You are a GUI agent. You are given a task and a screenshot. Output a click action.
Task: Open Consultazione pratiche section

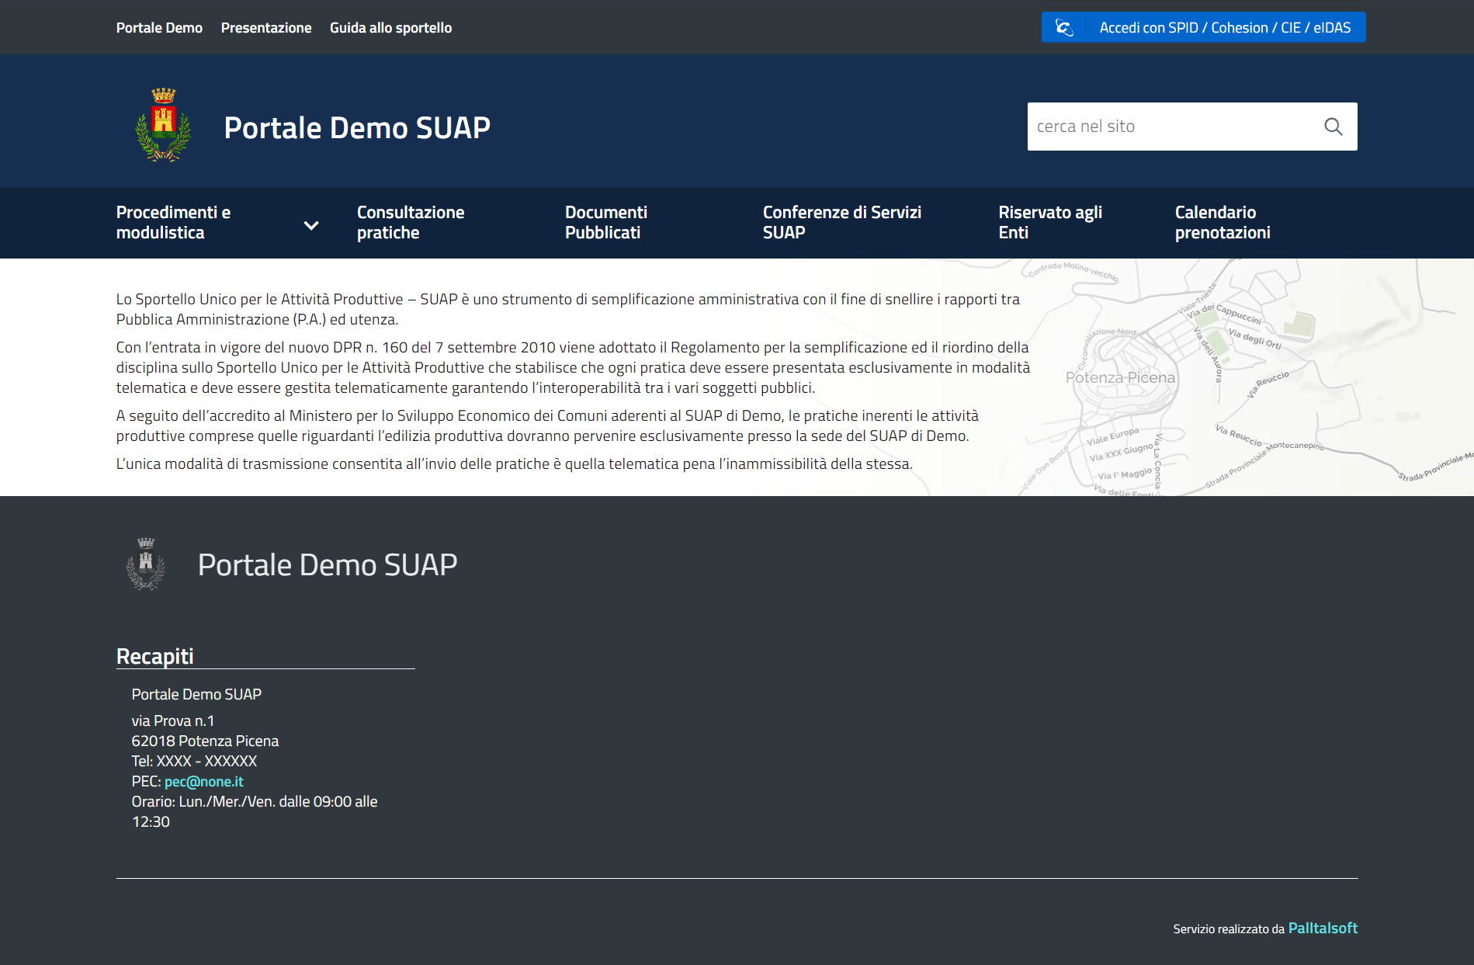411,223
